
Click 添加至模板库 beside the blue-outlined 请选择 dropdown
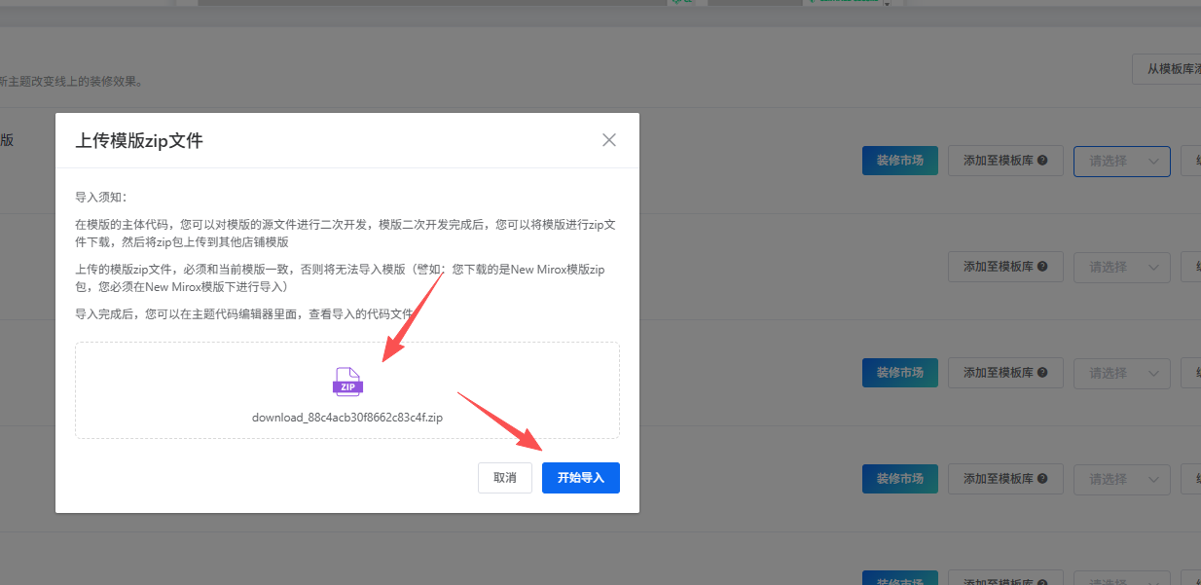coord(1005,161)
